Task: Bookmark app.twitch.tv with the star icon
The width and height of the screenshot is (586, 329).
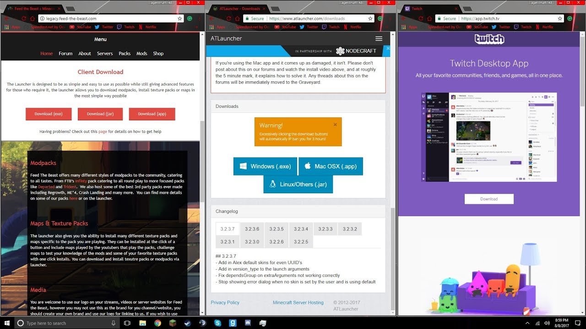Action: 560,18
